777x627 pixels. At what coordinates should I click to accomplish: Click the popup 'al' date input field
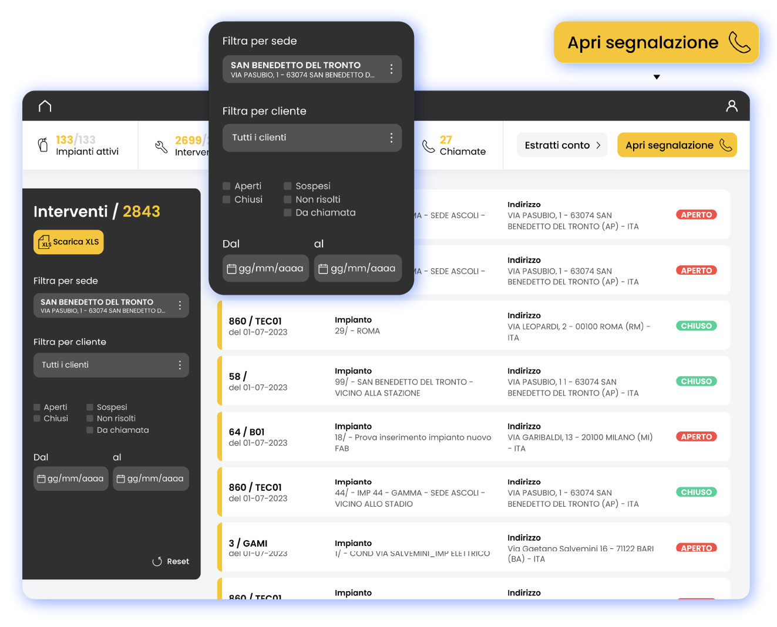click(358, 268)
